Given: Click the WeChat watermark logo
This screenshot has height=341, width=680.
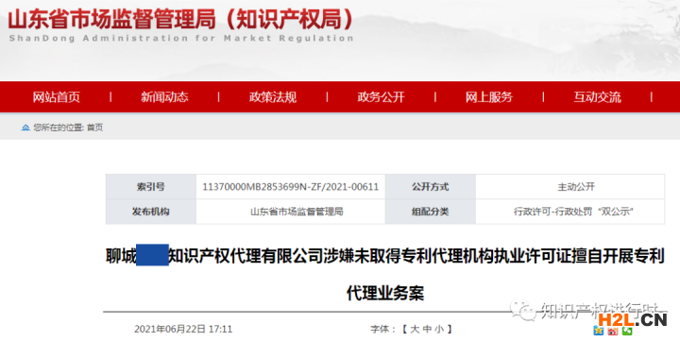Looking at the screenshot, I should click(522, 311).
